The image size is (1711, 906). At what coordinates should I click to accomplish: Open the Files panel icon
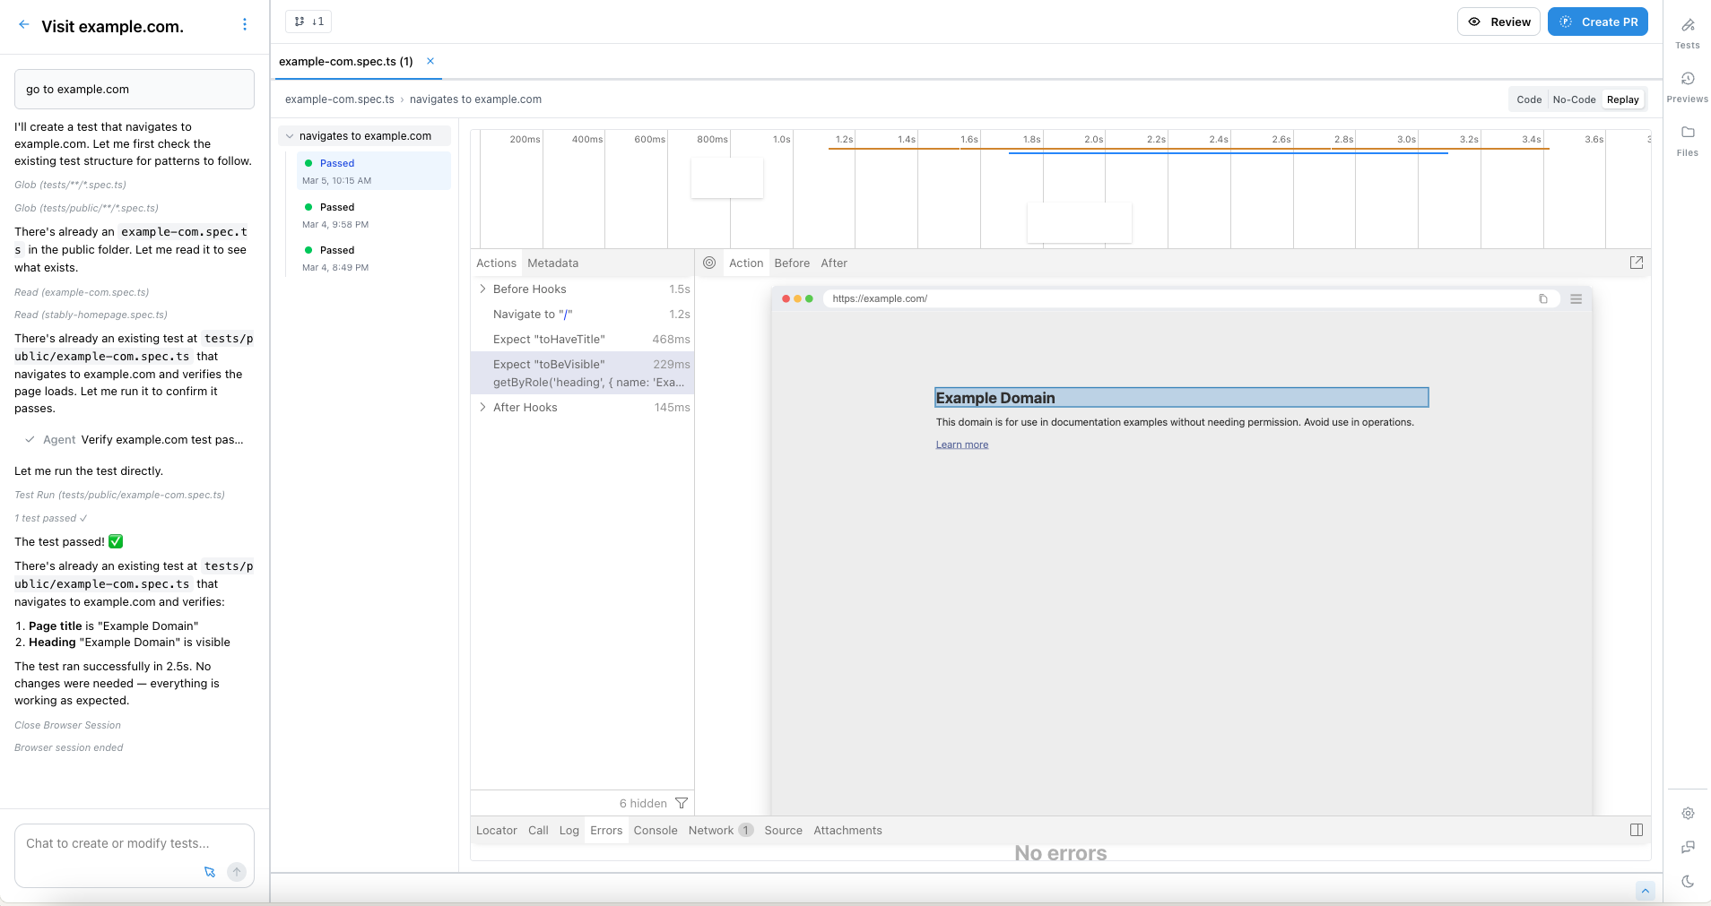(x=1688, y=134)
